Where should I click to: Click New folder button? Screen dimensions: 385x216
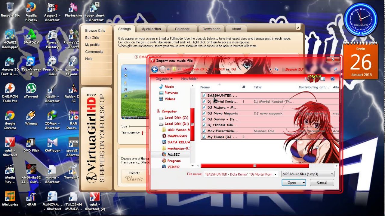[189, 79]
